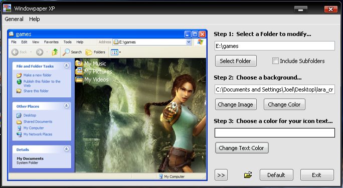Click the File menu in games preview
This screenshot has height=188, width=343.
[x=14, y=42]
